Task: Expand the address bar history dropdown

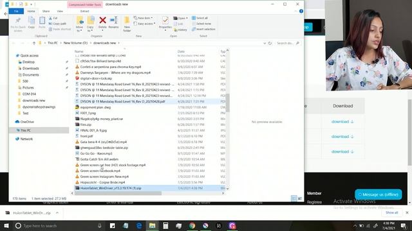Action: click(x=265, y=43)
